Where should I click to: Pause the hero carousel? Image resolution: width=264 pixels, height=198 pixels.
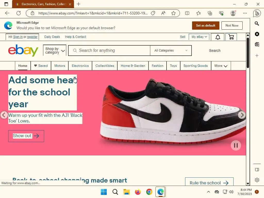coord(236,145)
